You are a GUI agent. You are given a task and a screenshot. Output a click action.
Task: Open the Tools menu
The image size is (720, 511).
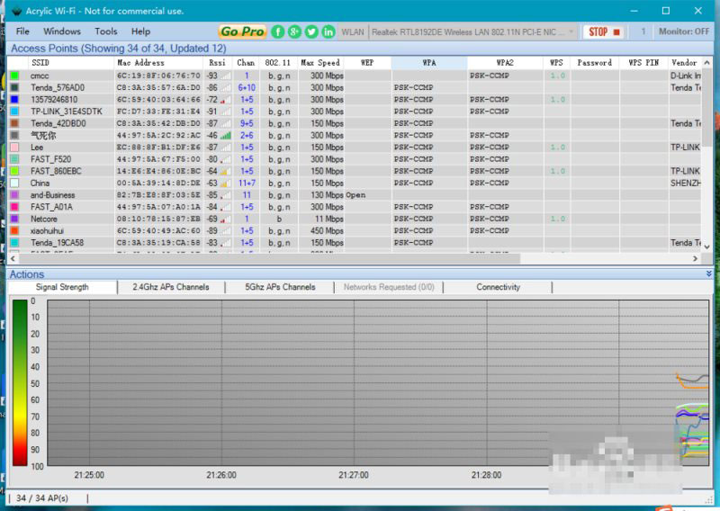point(106,31)
